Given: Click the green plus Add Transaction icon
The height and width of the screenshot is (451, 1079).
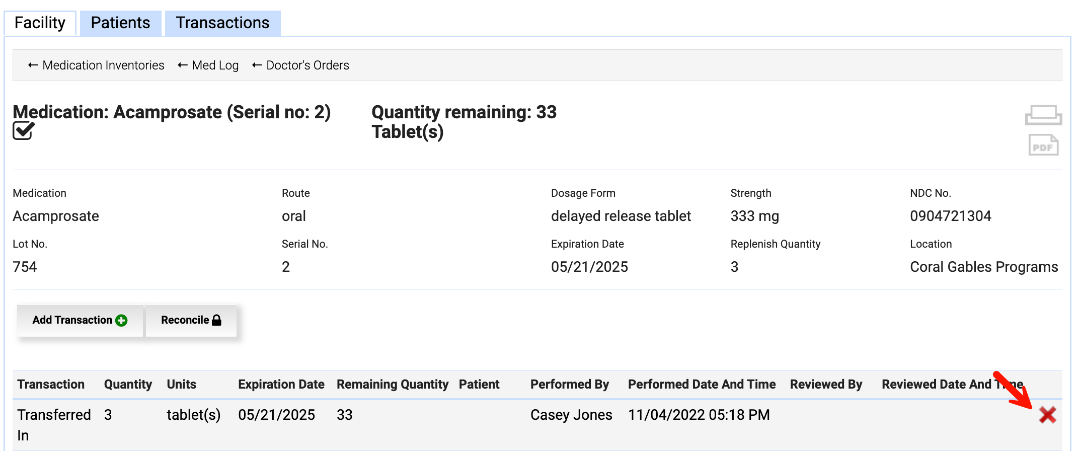Looking at the screenshot, I should pos(121,321).
